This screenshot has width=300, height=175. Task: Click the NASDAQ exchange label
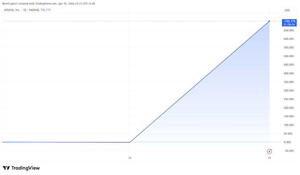point(34,10)
